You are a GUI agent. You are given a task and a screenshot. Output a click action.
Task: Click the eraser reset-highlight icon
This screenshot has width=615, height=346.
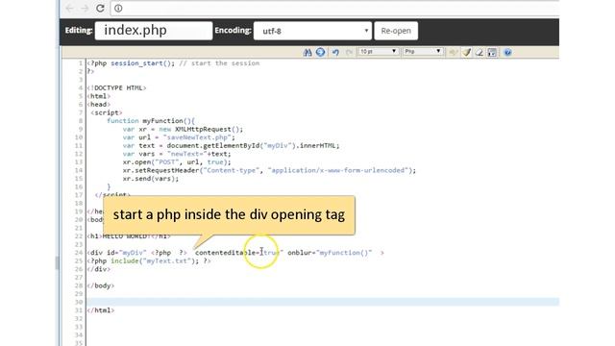coord(479,52)
